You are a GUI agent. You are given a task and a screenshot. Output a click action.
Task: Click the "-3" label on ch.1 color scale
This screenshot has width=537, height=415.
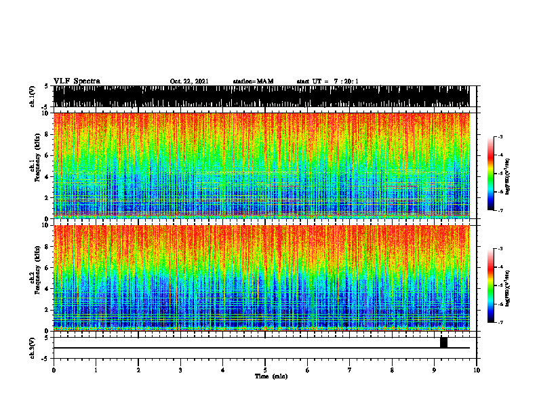500,136
